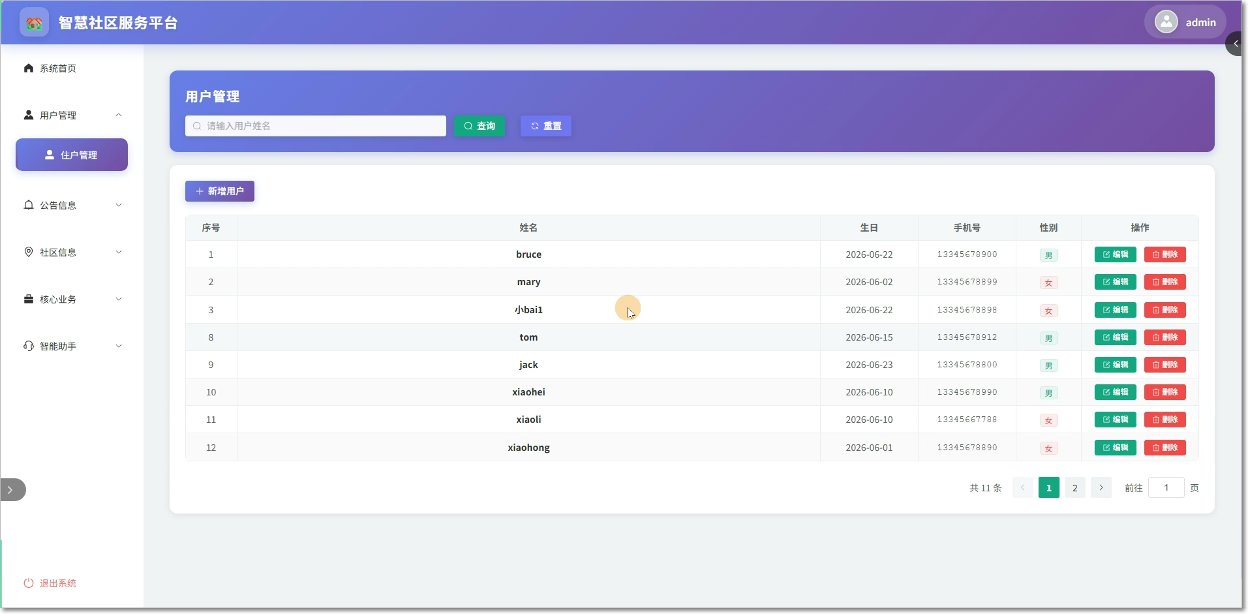Open the 核心业务 menu
This screenshot has height=614, width=1248.
click(72, 299)
